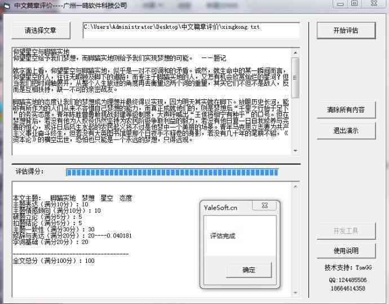Clear everything via 清除所有内容 button
The image size is (389, 304).
coord(346,109)
